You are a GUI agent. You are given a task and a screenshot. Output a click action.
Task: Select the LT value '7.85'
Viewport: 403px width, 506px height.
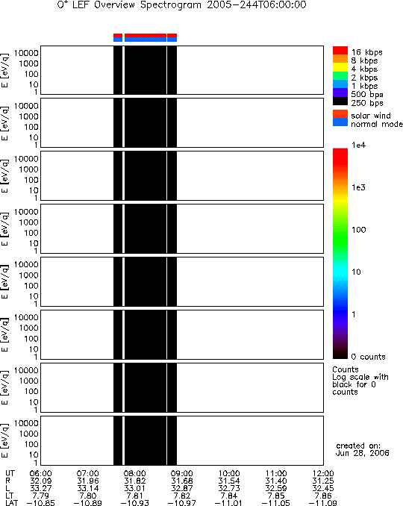tap(276, 496)
